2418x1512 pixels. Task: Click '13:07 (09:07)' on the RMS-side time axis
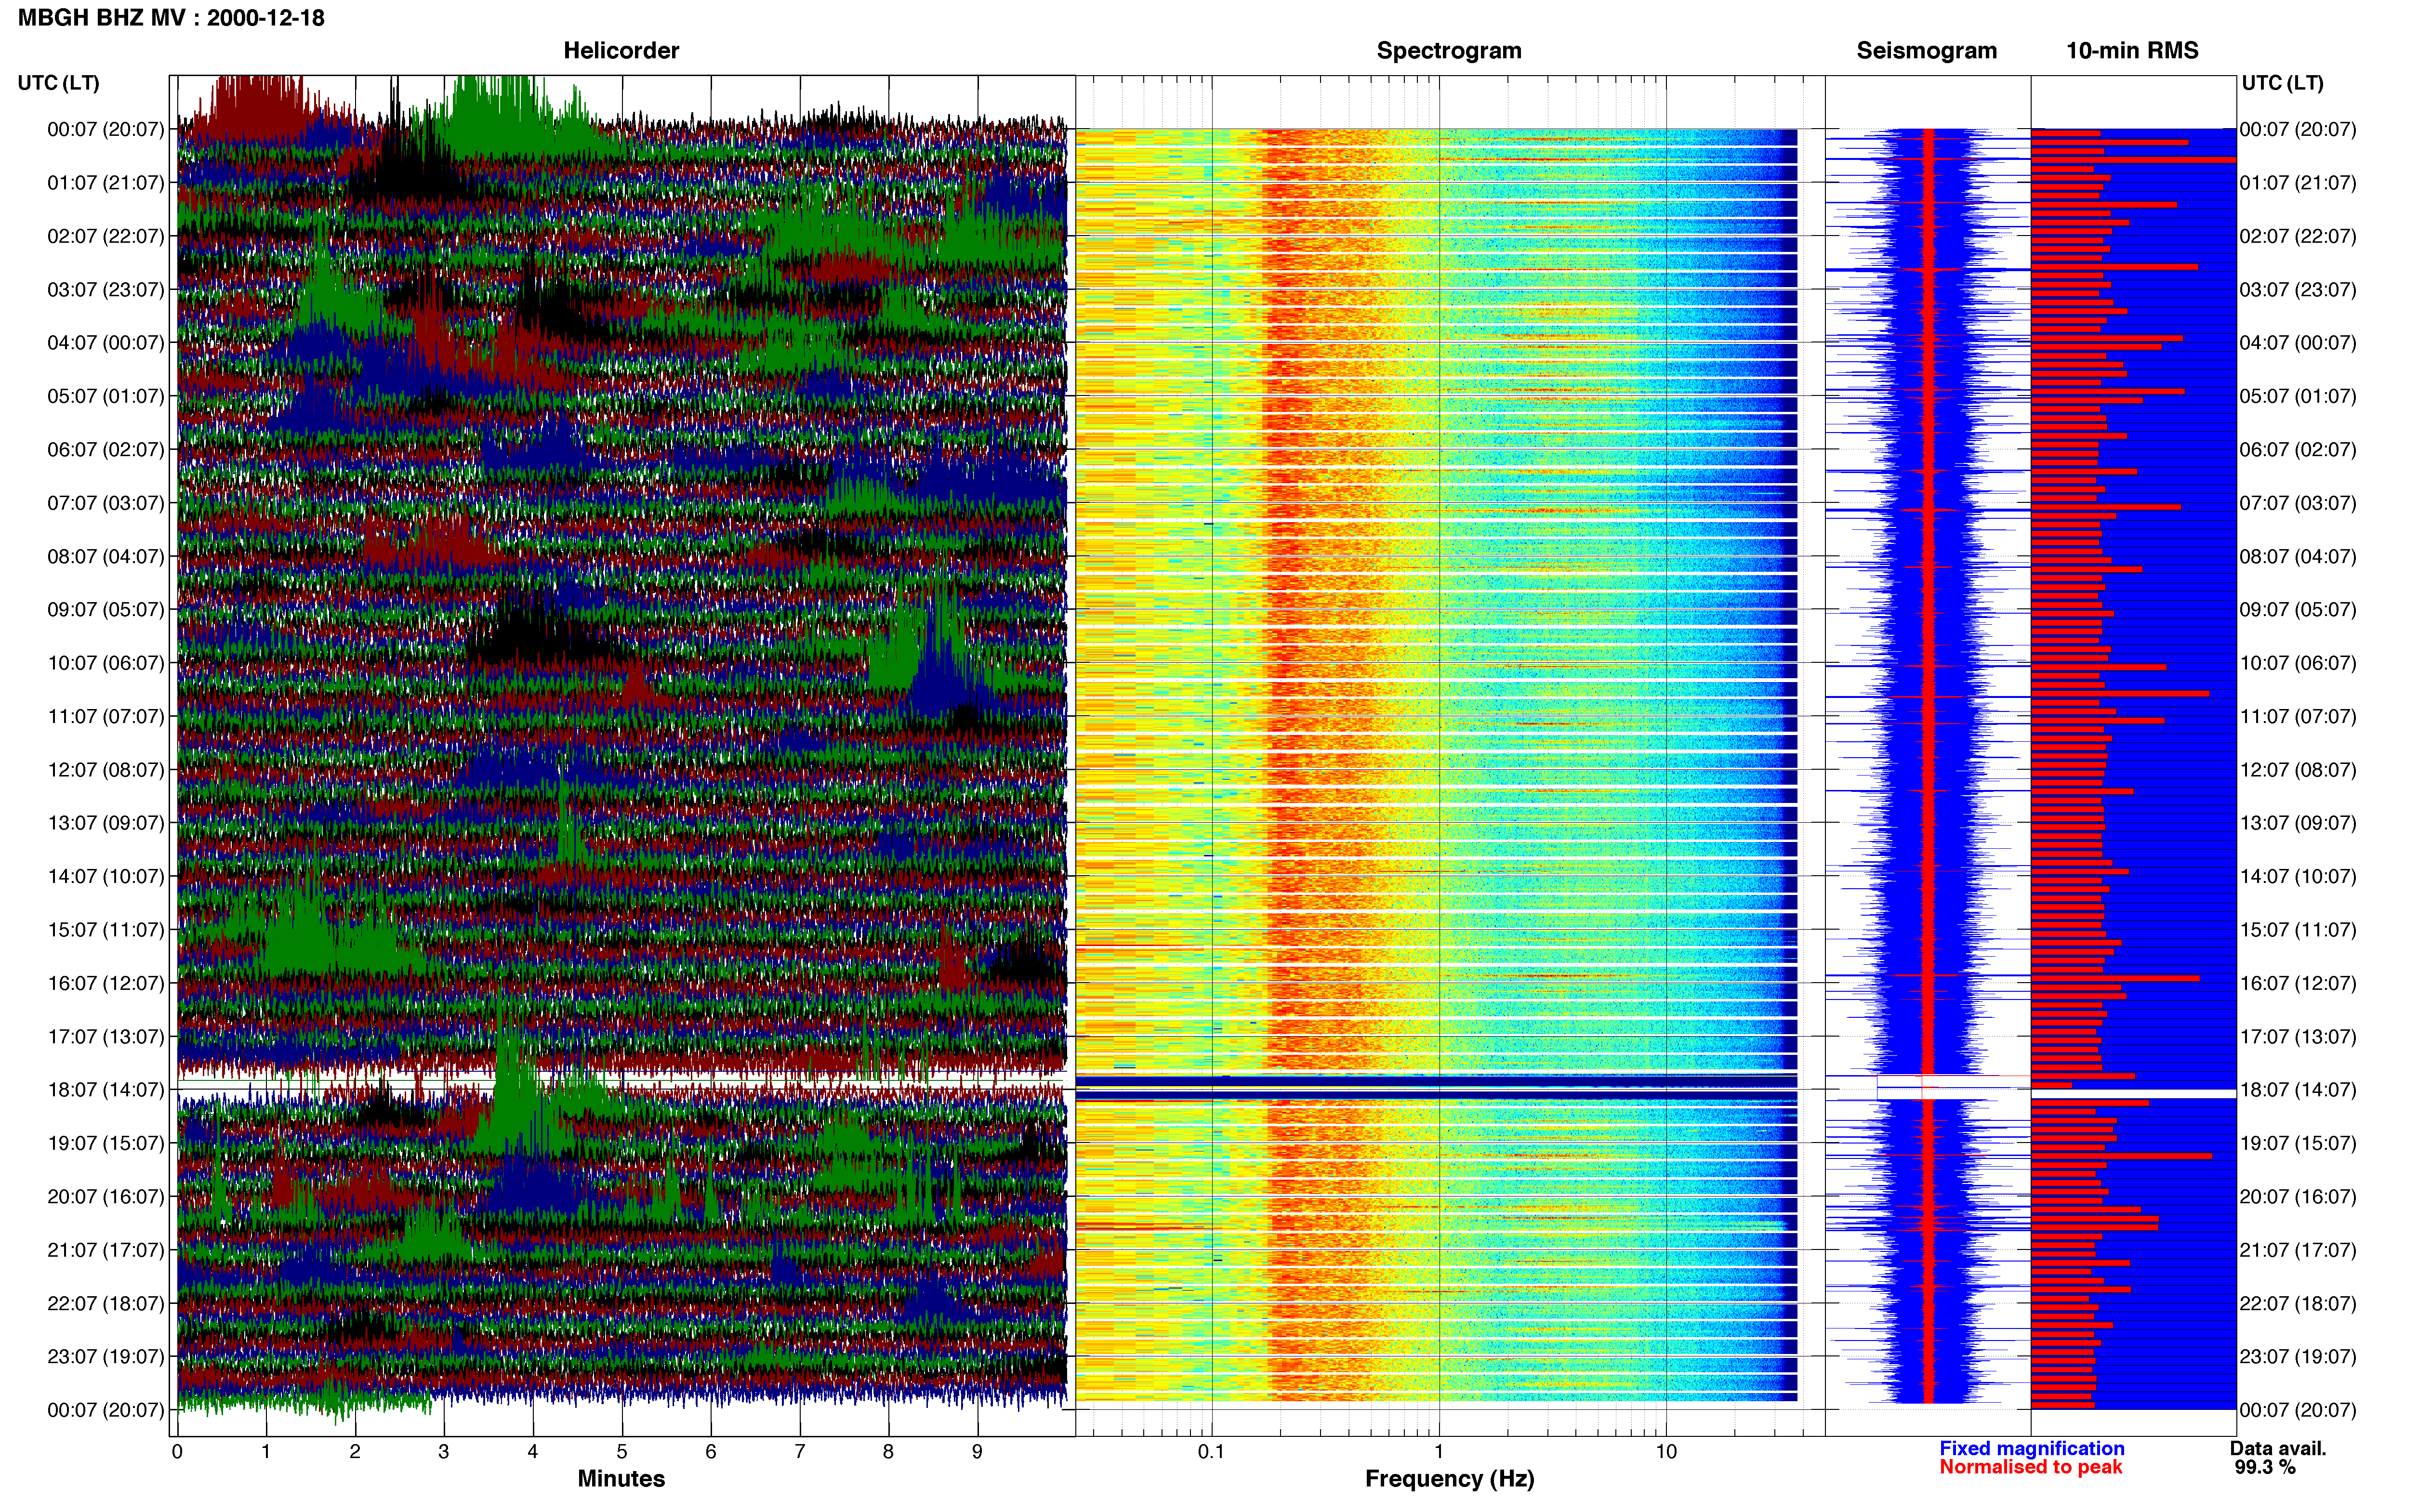pyautogui.click(x=2298, y=823)
